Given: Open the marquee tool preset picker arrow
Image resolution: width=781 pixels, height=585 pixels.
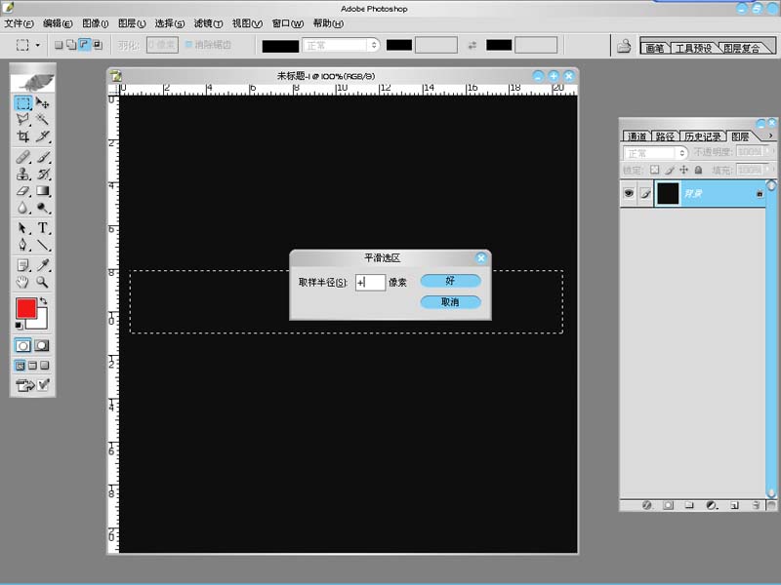Looking at the screenshot, I should [38, 45].
